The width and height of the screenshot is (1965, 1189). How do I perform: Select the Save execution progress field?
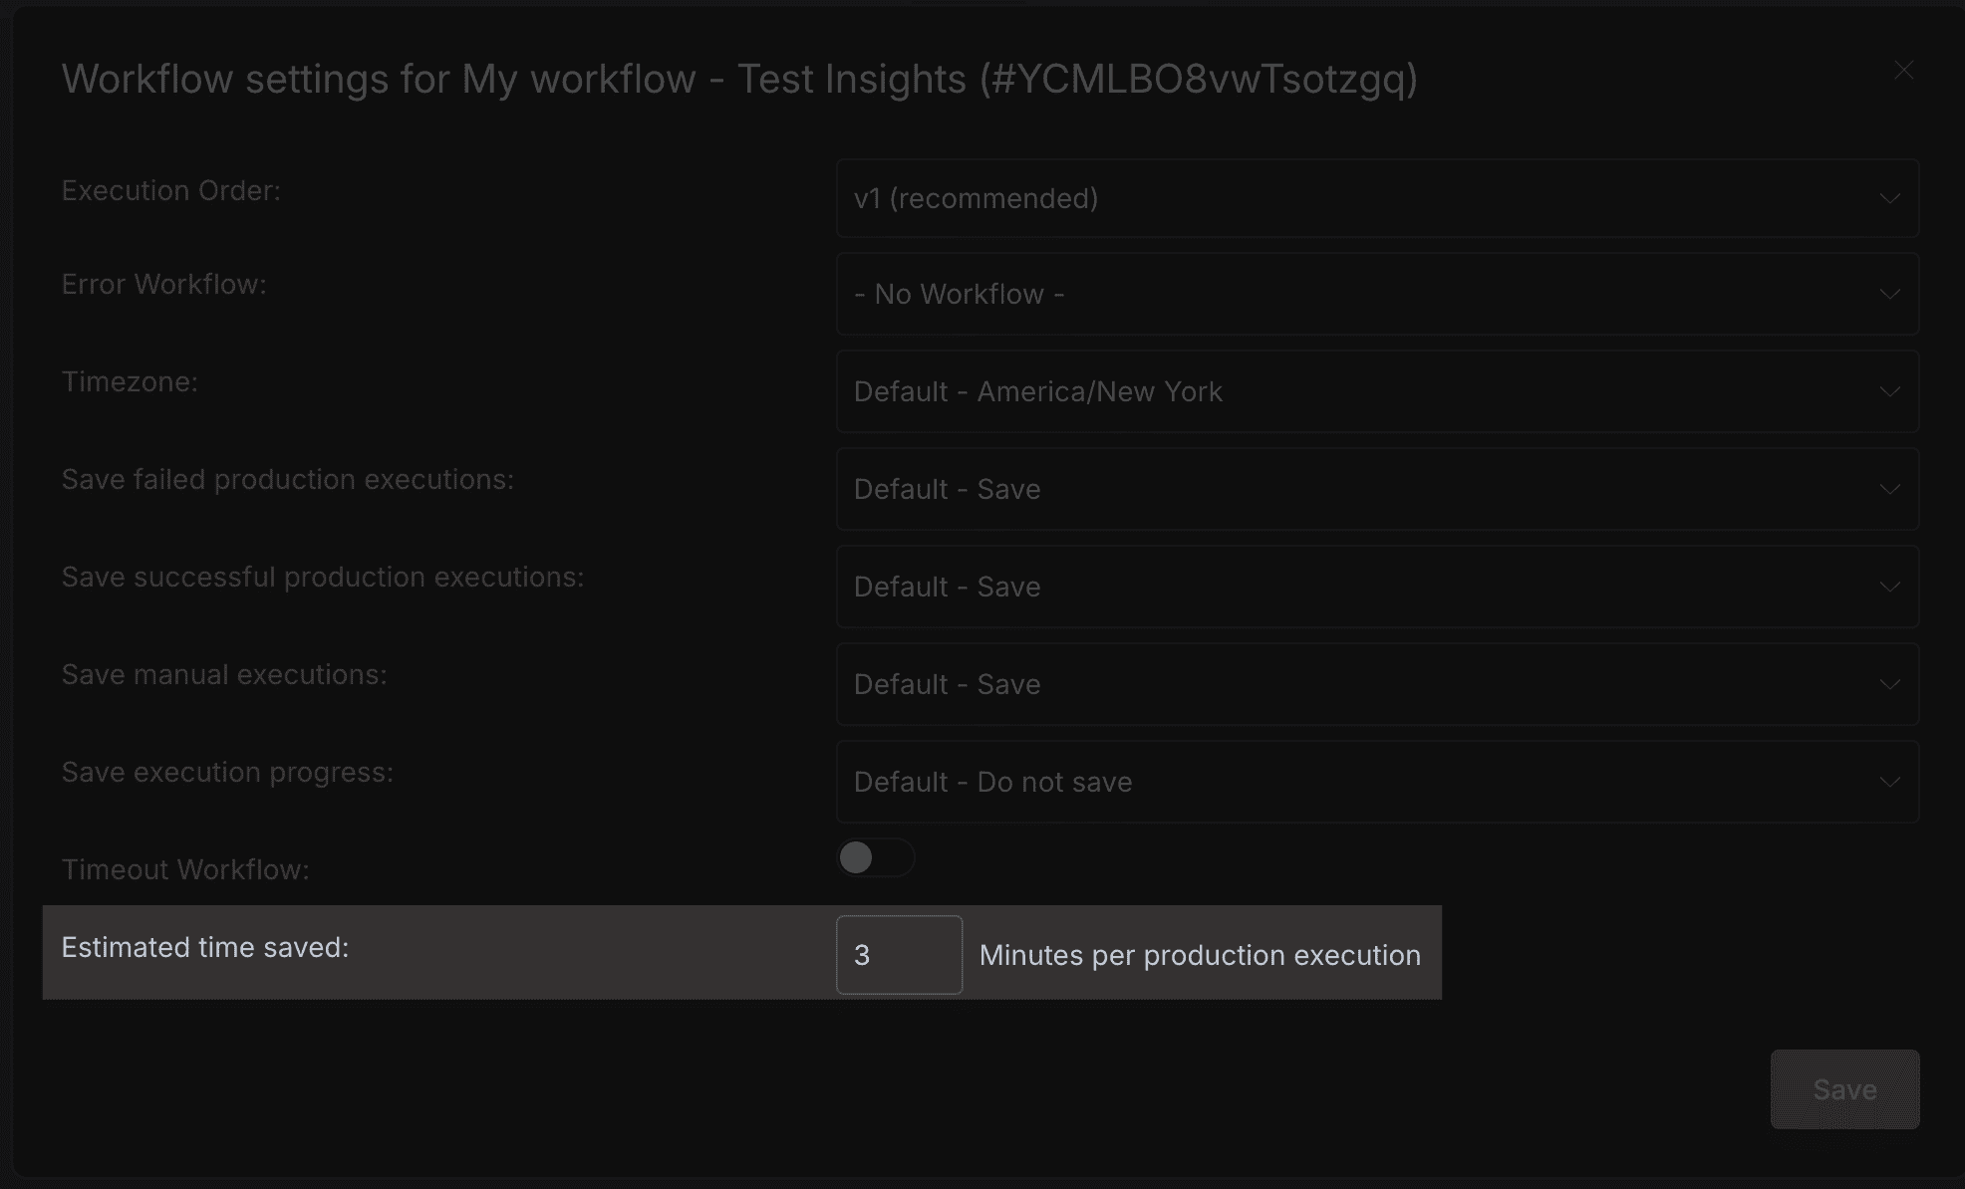pyautogui.click(x=1379, y=782)
